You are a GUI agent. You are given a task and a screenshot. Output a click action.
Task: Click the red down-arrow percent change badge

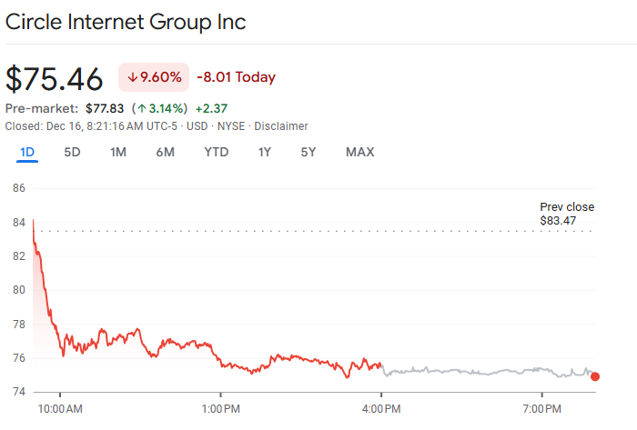153,77
